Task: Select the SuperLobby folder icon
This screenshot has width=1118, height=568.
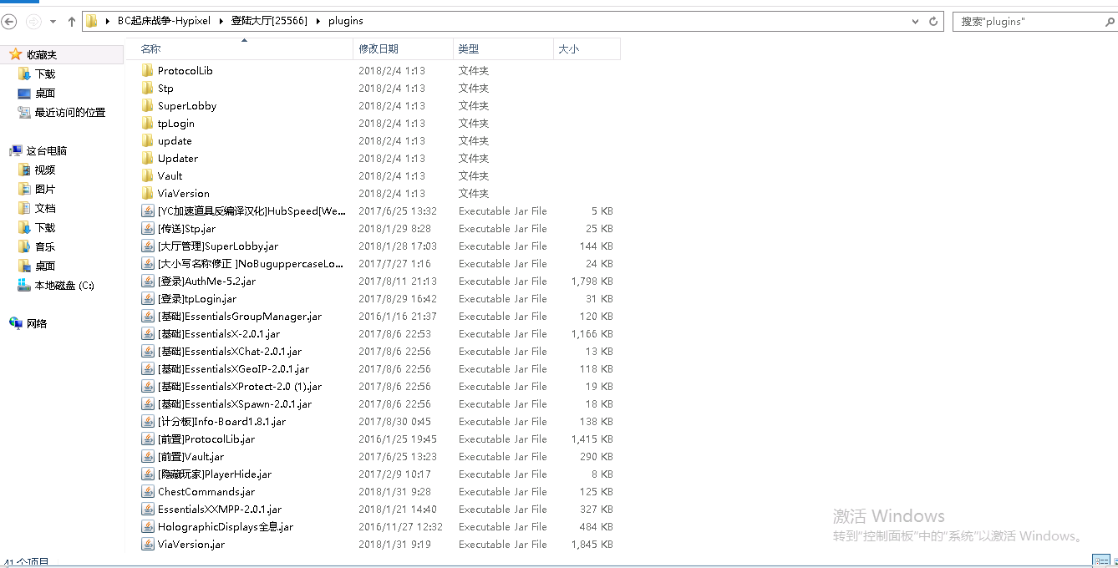Action: pyautogui.click(x=148, y=105)
